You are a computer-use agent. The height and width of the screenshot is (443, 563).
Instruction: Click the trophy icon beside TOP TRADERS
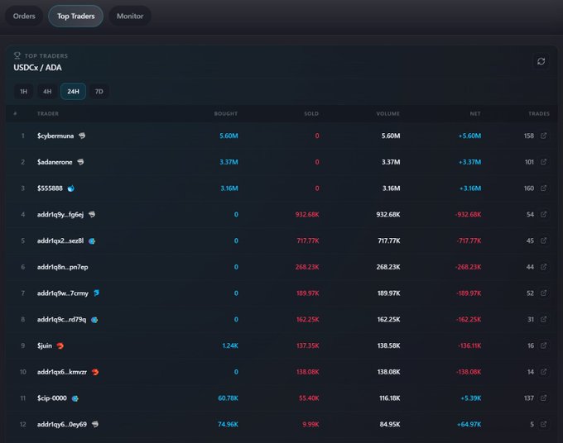[17, 55]
